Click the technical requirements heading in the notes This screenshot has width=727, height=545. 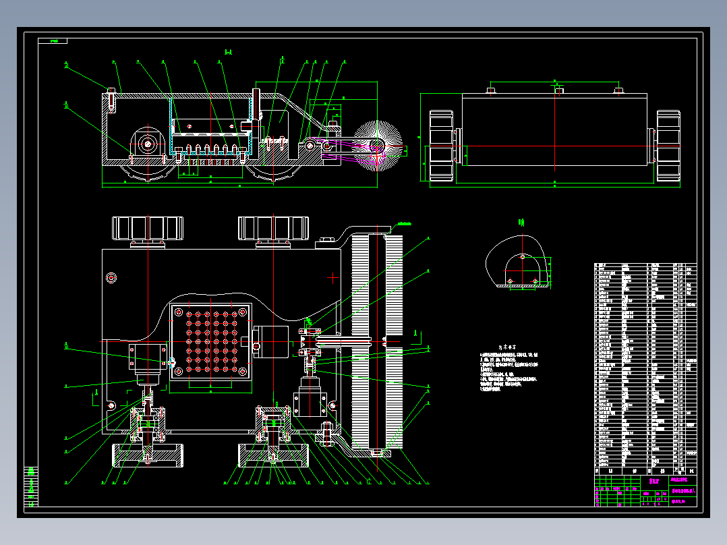pyautogui.click(x=507, y=347)
